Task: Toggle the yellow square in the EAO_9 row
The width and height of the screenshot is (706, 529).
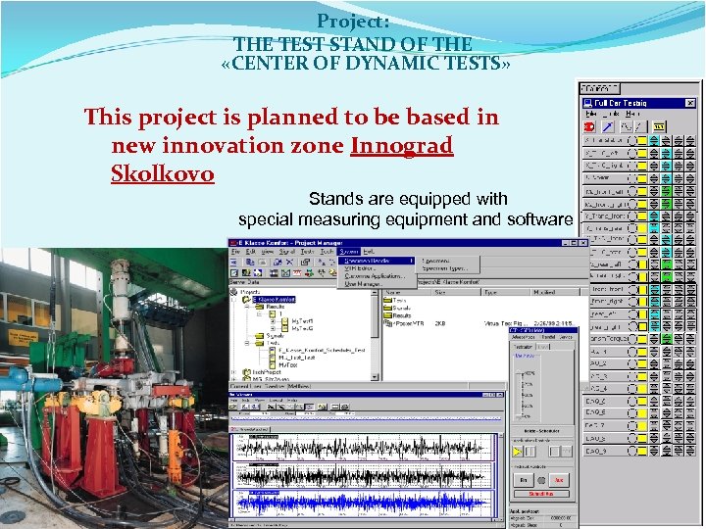Action: pyautogui.click(x=642, y=451)
